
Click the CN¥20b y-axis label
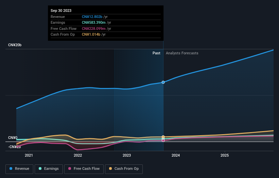(15, 45)
